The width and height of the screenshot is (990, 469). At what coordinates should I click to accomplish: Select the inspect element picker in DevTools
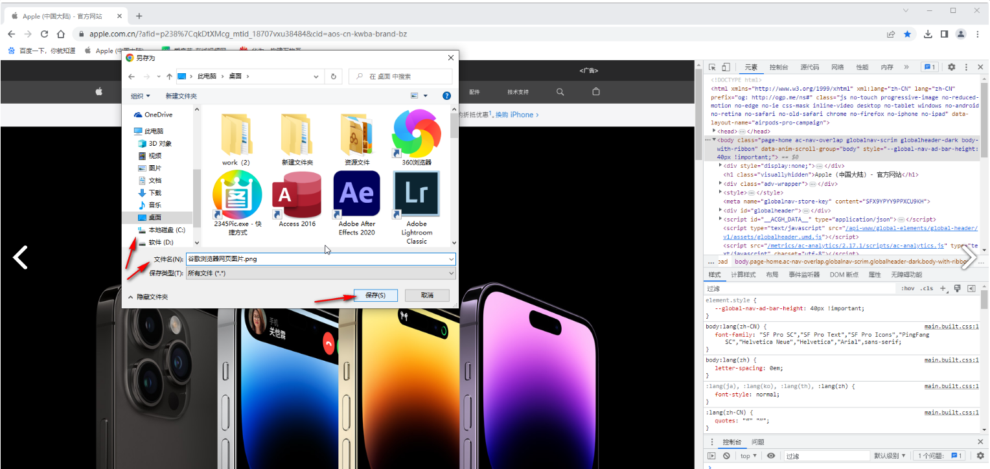point(712,67)
